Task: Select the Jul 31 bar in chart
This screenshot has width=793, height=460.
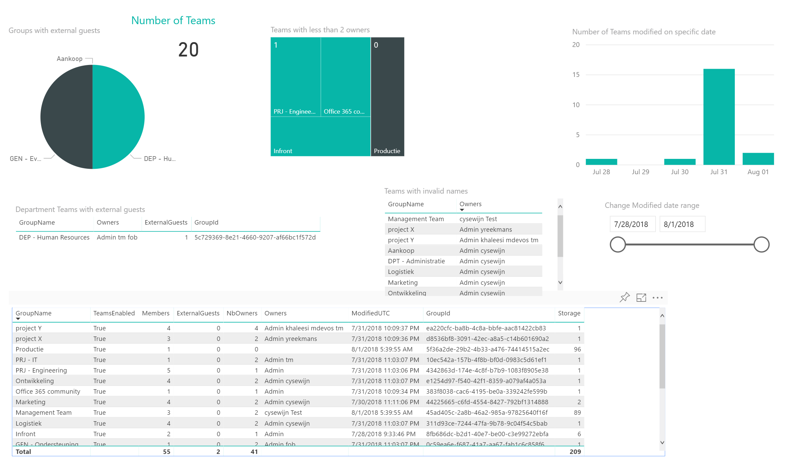Action: pyautogui.click(x=719, y=117)
